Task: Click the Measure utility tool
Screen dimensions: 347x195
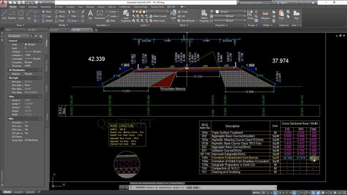Action: click(x=265, y=15)
